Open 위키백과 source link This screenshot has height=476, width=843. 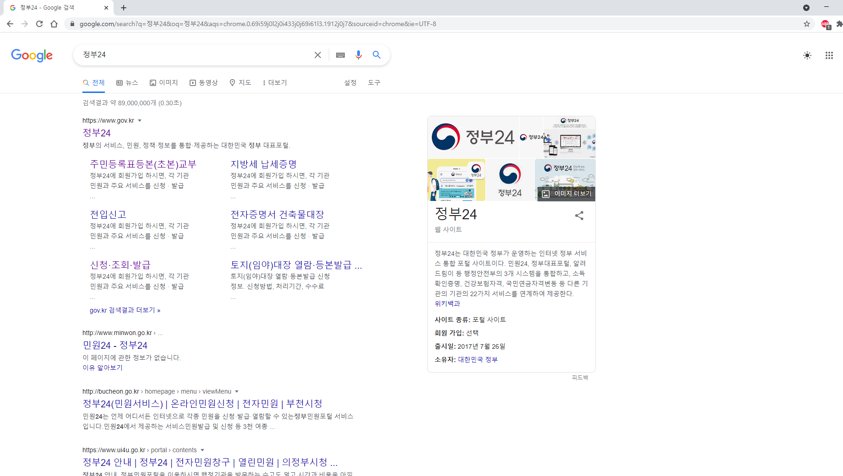click(x=447, y=303)
